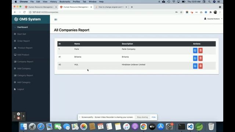Open the File menu
The height and width of the screenshot is (132, 235).
tap(32, 1)
